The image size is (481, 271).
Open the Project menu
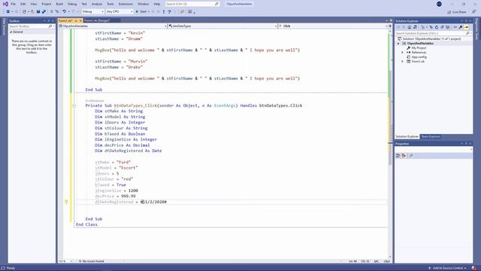47,4
